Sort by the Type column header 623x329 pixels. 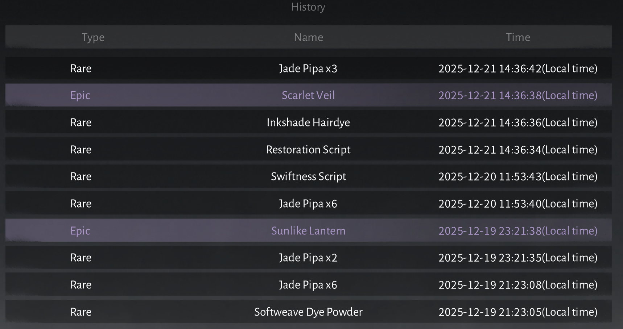click(x=93, y=37)
